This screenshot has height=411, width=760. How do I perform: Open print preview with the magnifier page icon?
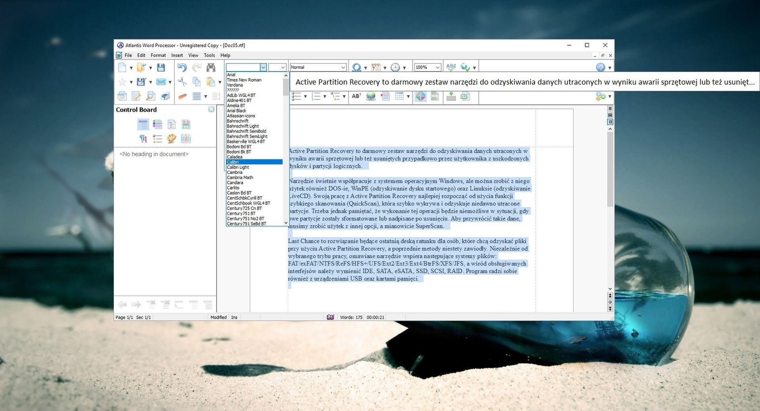click(151, 96)
